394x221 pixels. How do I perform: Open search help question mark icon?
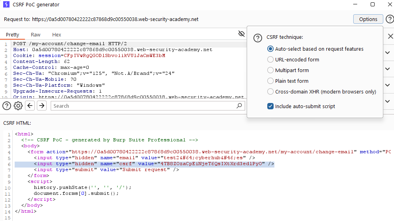point(7,106)
